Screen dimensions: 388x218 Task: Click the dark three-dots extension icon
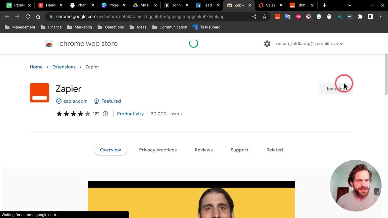coord(350,17)
